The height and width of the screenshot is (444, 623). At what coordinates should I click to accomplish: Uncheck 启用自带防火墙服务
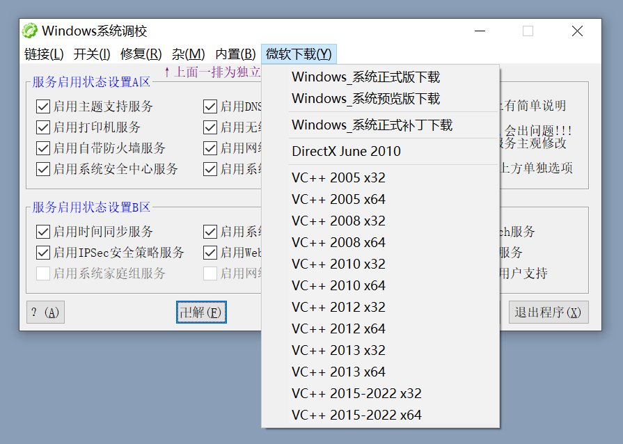click(x=43, y=148)
